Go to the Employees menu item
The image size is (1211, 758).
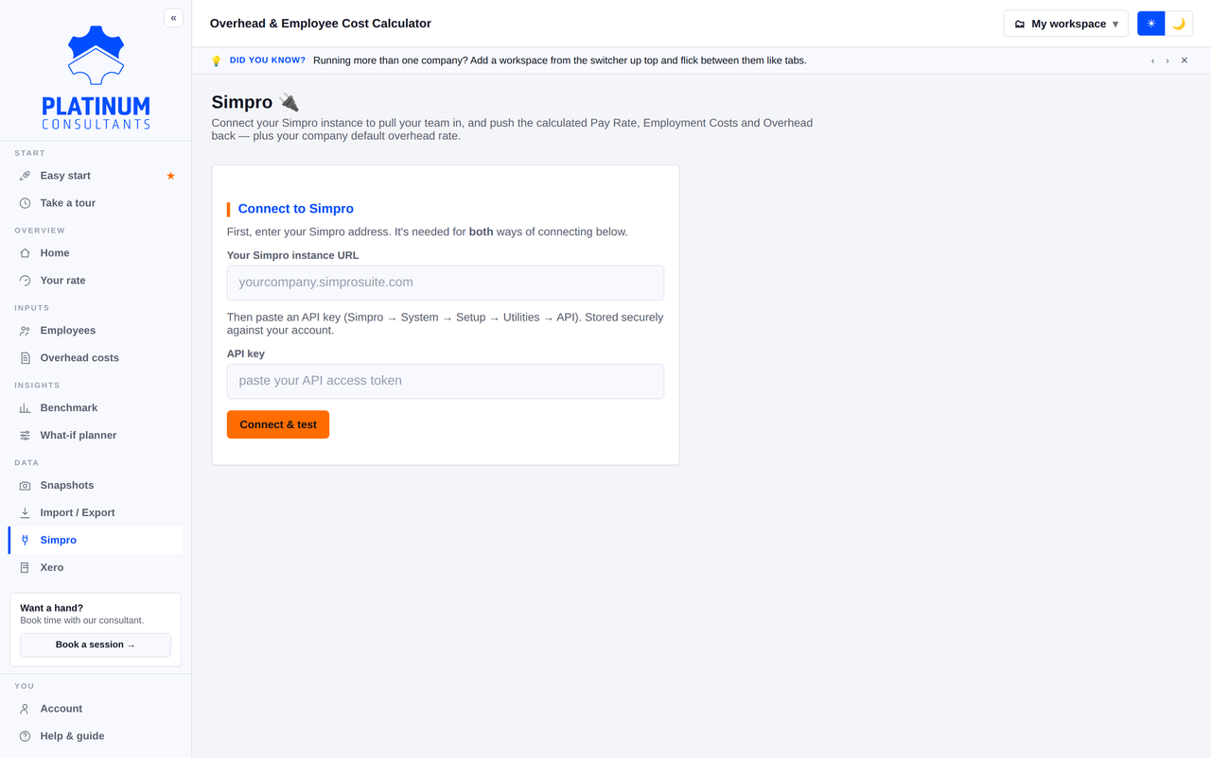[96, 331]
